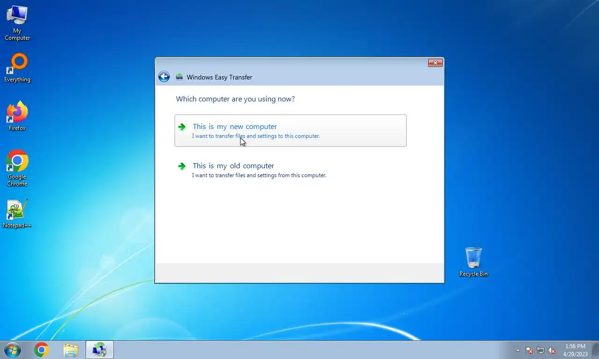The image size is (599, 359).
Task: Launch Chrome from the taskbar
Action: [x=42, y=350]
